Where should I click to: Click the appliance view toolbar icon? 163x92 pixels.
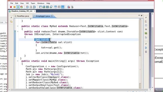coord(59,7)
